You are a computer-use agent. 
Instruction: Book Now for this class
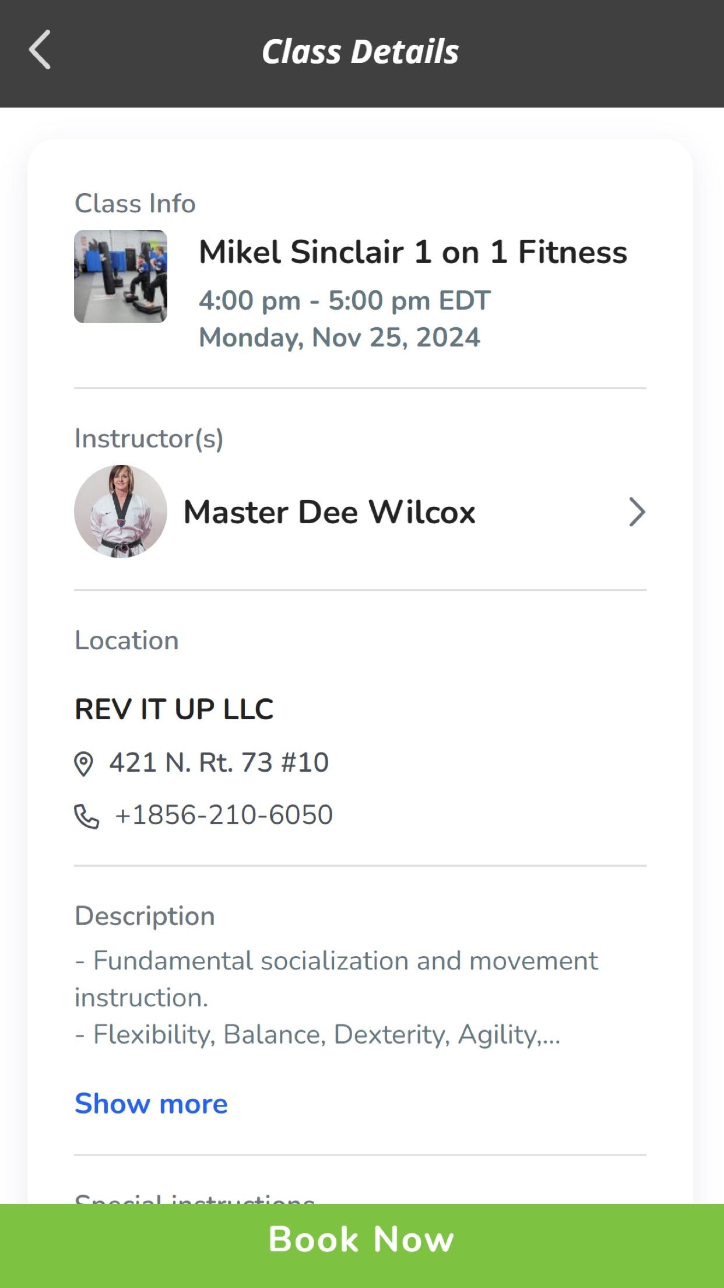point(362,1246)
